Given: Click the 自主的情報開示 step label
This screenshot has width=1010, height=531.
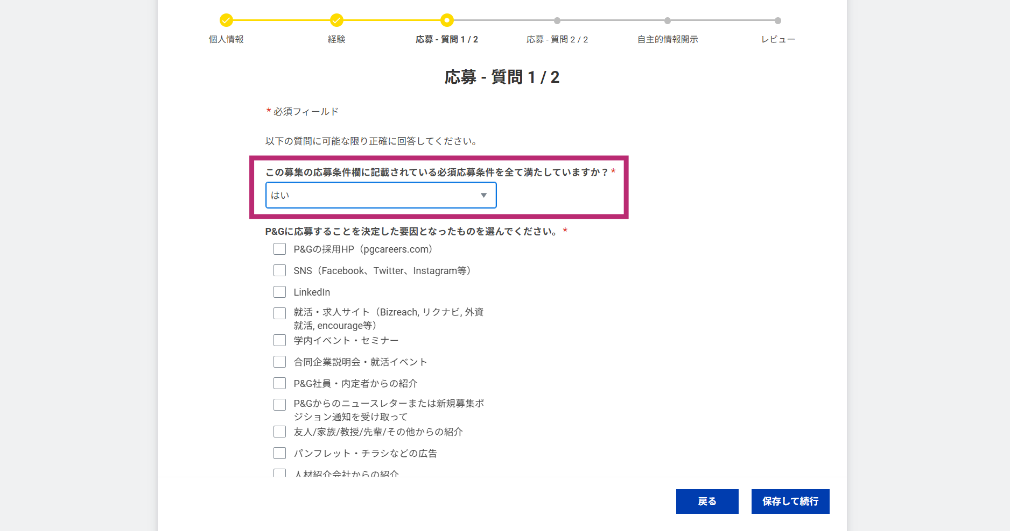Looking at the screenshot, I should click(x=668, y=39).
